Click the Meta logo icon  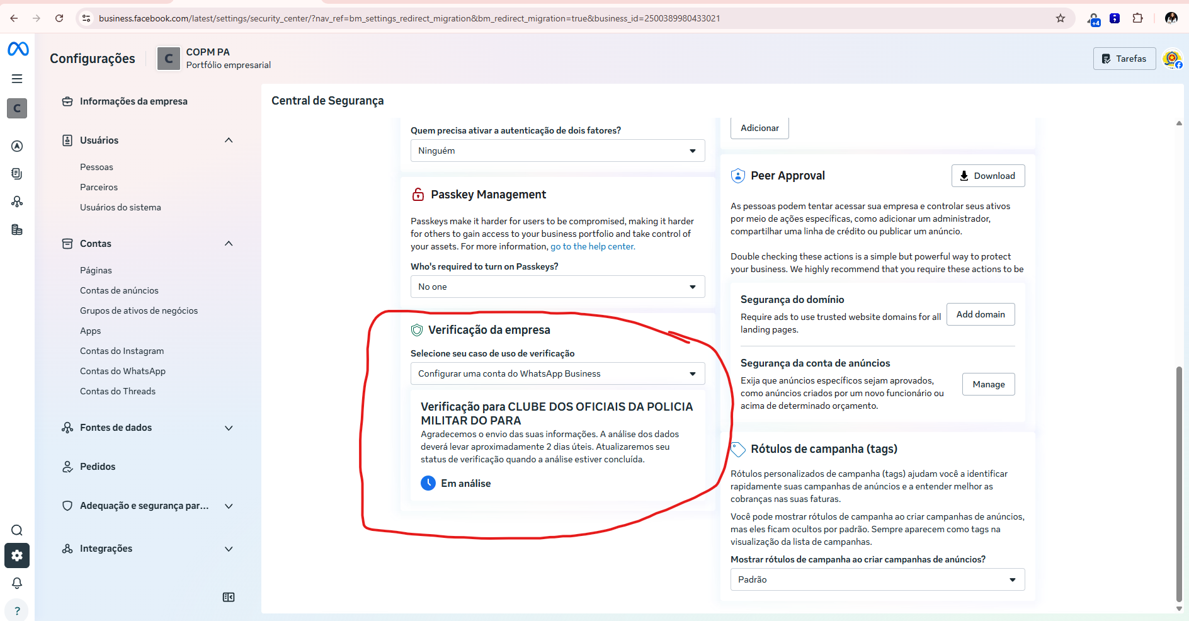[18, 48]
